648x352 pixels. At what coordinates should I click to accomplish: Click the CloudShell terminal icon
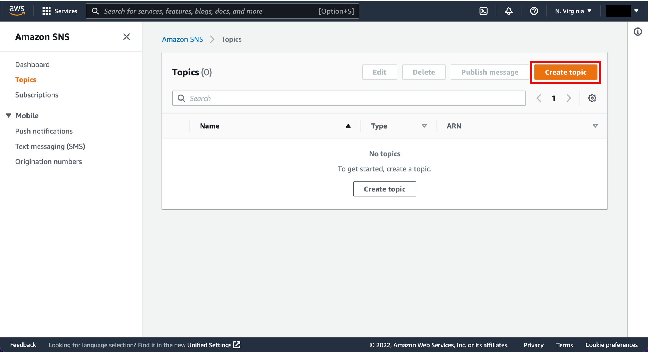(x=483, y=11)
